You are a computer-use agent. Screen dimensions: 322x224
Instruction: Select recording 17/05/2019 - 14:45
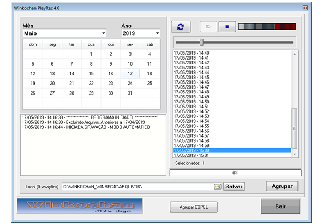pyautogui.click(x=232, y=77)
